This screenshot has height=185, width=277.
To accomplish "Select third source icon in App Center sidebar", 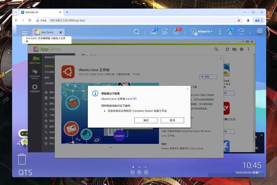I will [x=35, y=88].
